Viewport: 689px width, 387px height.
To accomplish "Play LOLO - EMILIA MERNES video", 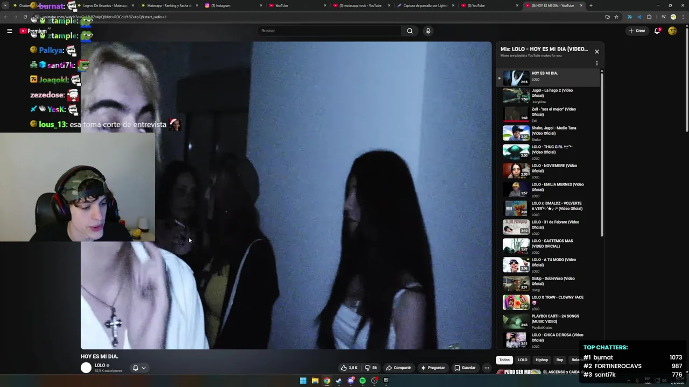I will tap(549, 190).
